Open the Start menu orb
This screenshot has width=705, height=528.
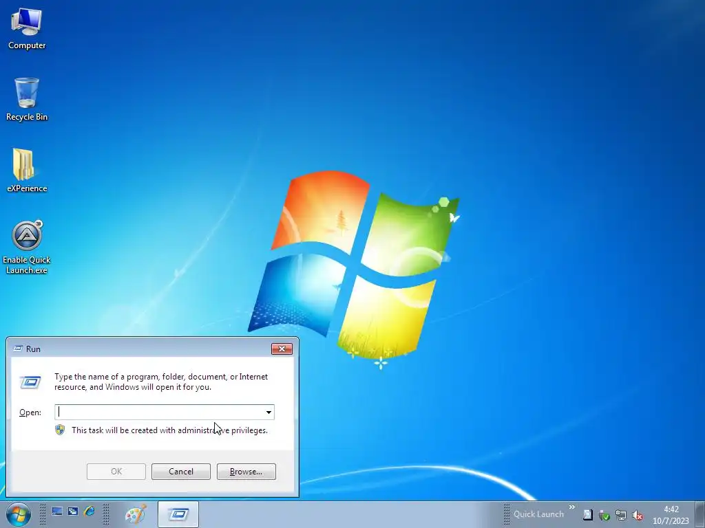tap(19, 514)
